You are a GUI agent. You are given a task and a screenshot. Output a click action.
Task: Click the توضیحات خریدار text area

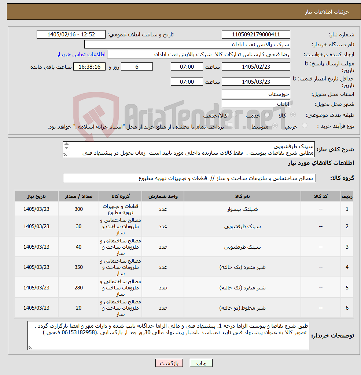point(168,336)
